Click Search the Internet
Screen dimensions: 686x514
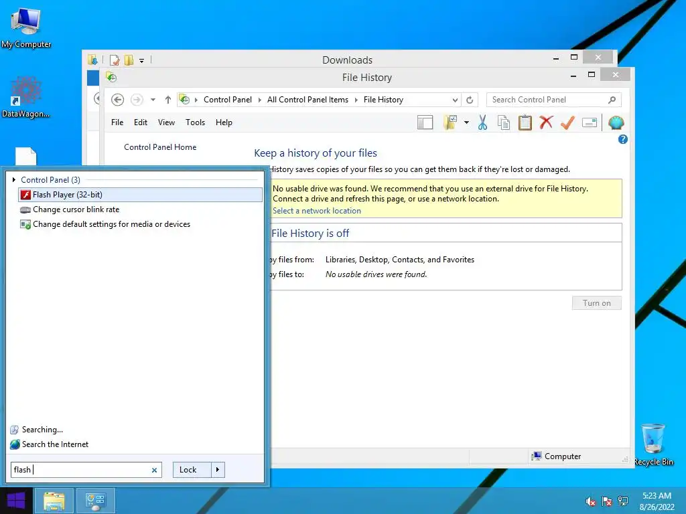(x=50, y=444)
